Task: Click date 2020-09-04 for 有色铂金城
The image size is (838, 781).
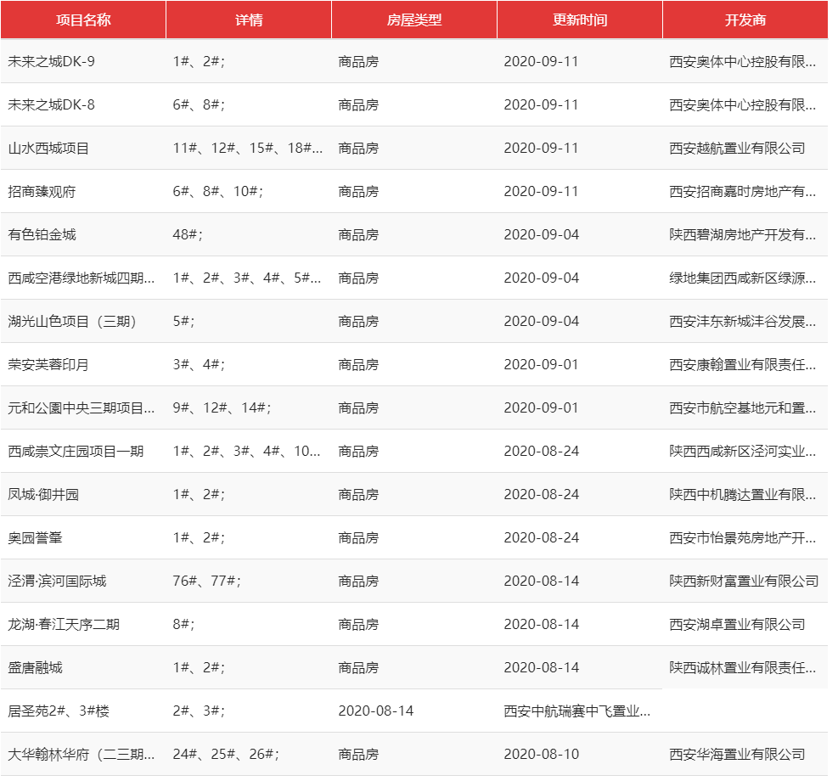Action: 542,234
